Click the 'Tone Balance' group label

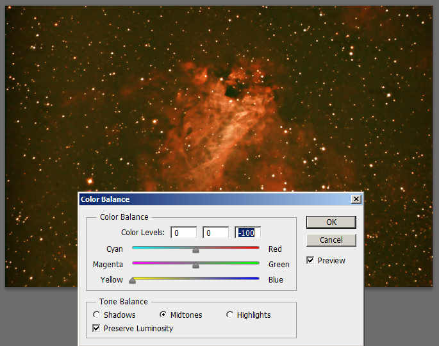[x=124, y=302]
